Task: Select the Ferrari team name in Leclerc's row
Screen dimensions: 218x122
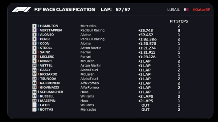Action: click(x=86, y=57)
